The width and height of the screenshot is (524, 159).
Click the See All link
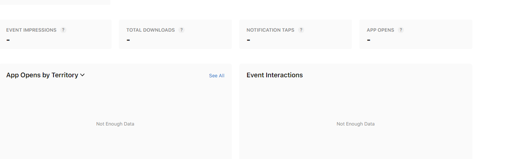pyautogui.click(x=216, y=76)
